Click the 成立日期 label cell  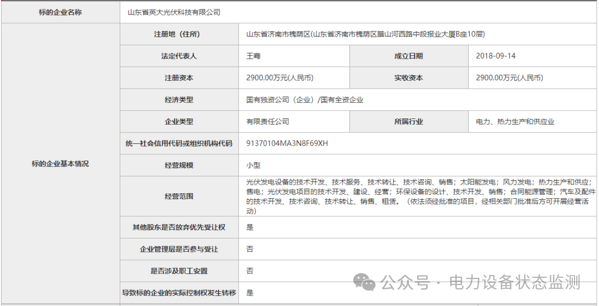pos(408,56)
